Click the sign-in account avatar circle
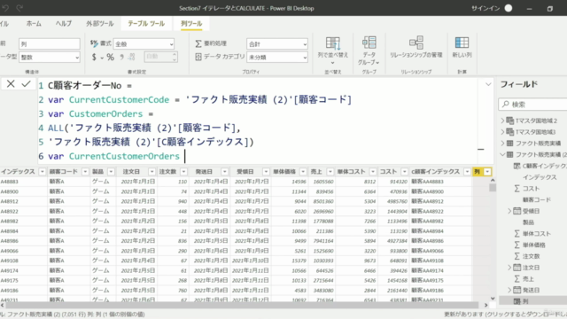This screenshot has width=567, height=319. tap(509, 8)
